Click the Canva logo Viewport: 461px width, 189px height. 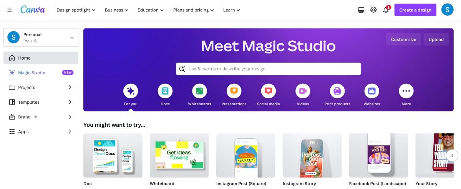tap(33, 10)
